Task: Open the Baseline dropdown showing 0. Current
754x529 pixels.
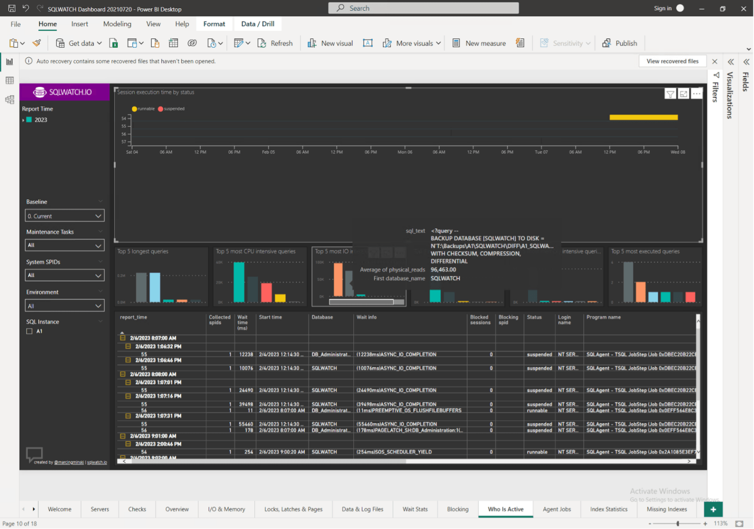Action: click(x=64, y=215)
